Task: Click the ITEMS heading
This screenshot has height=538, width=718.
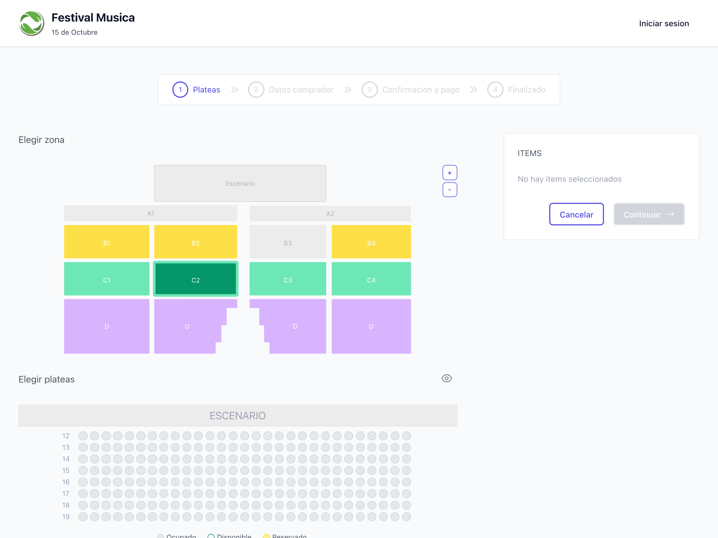Action: pos(529,153)
